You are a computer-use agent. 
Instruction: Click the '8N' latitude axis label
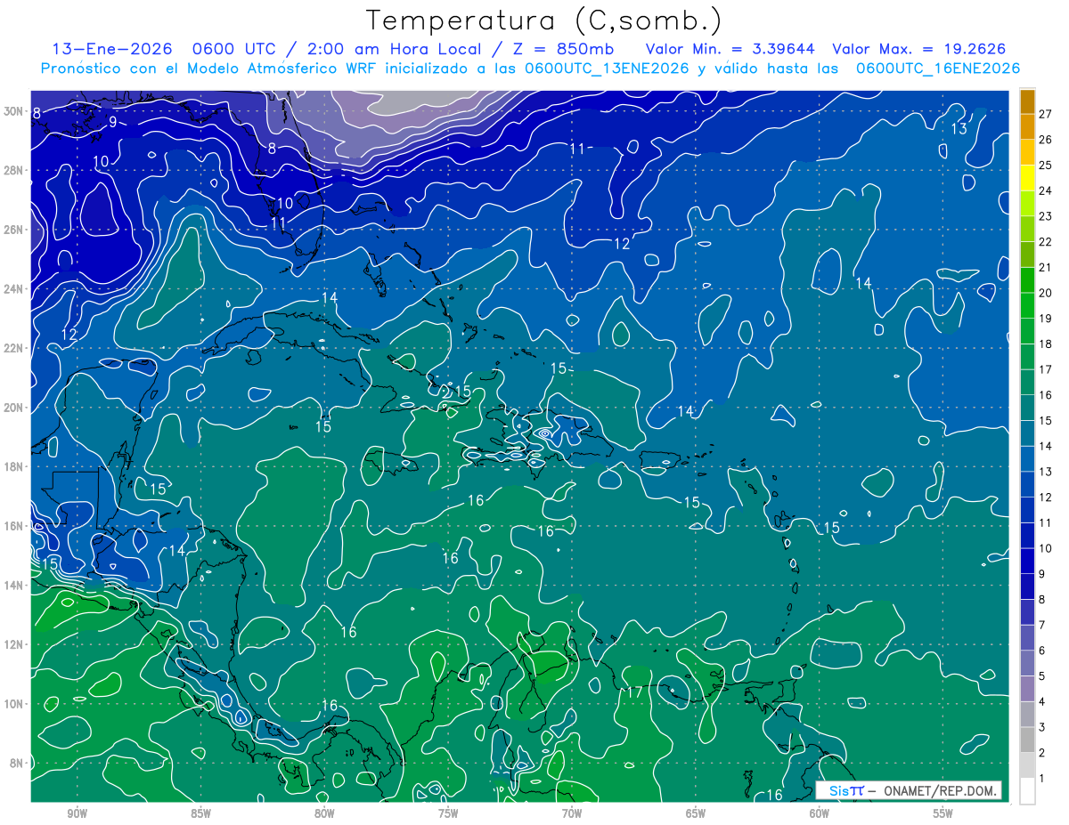coord(16,764)
